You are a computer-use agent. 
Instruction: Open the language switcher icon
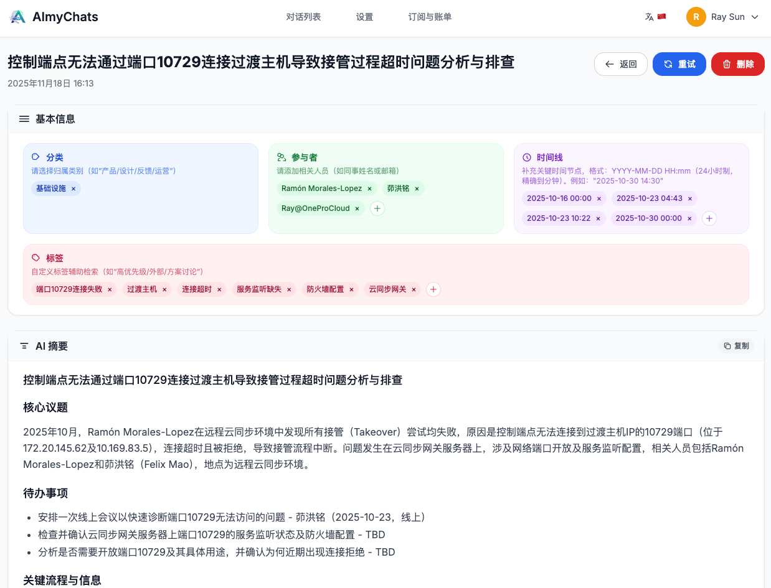pyautogui.click(x=649, y=17)
